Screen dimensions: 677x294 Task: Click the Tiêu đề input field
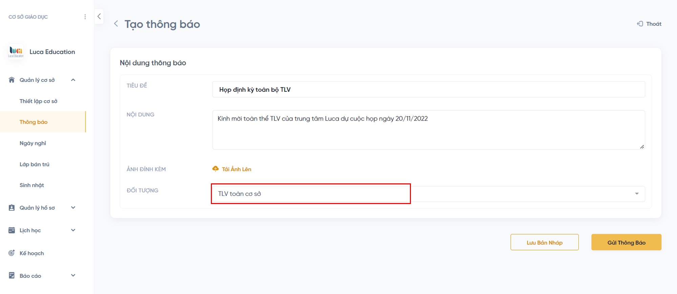428,90
